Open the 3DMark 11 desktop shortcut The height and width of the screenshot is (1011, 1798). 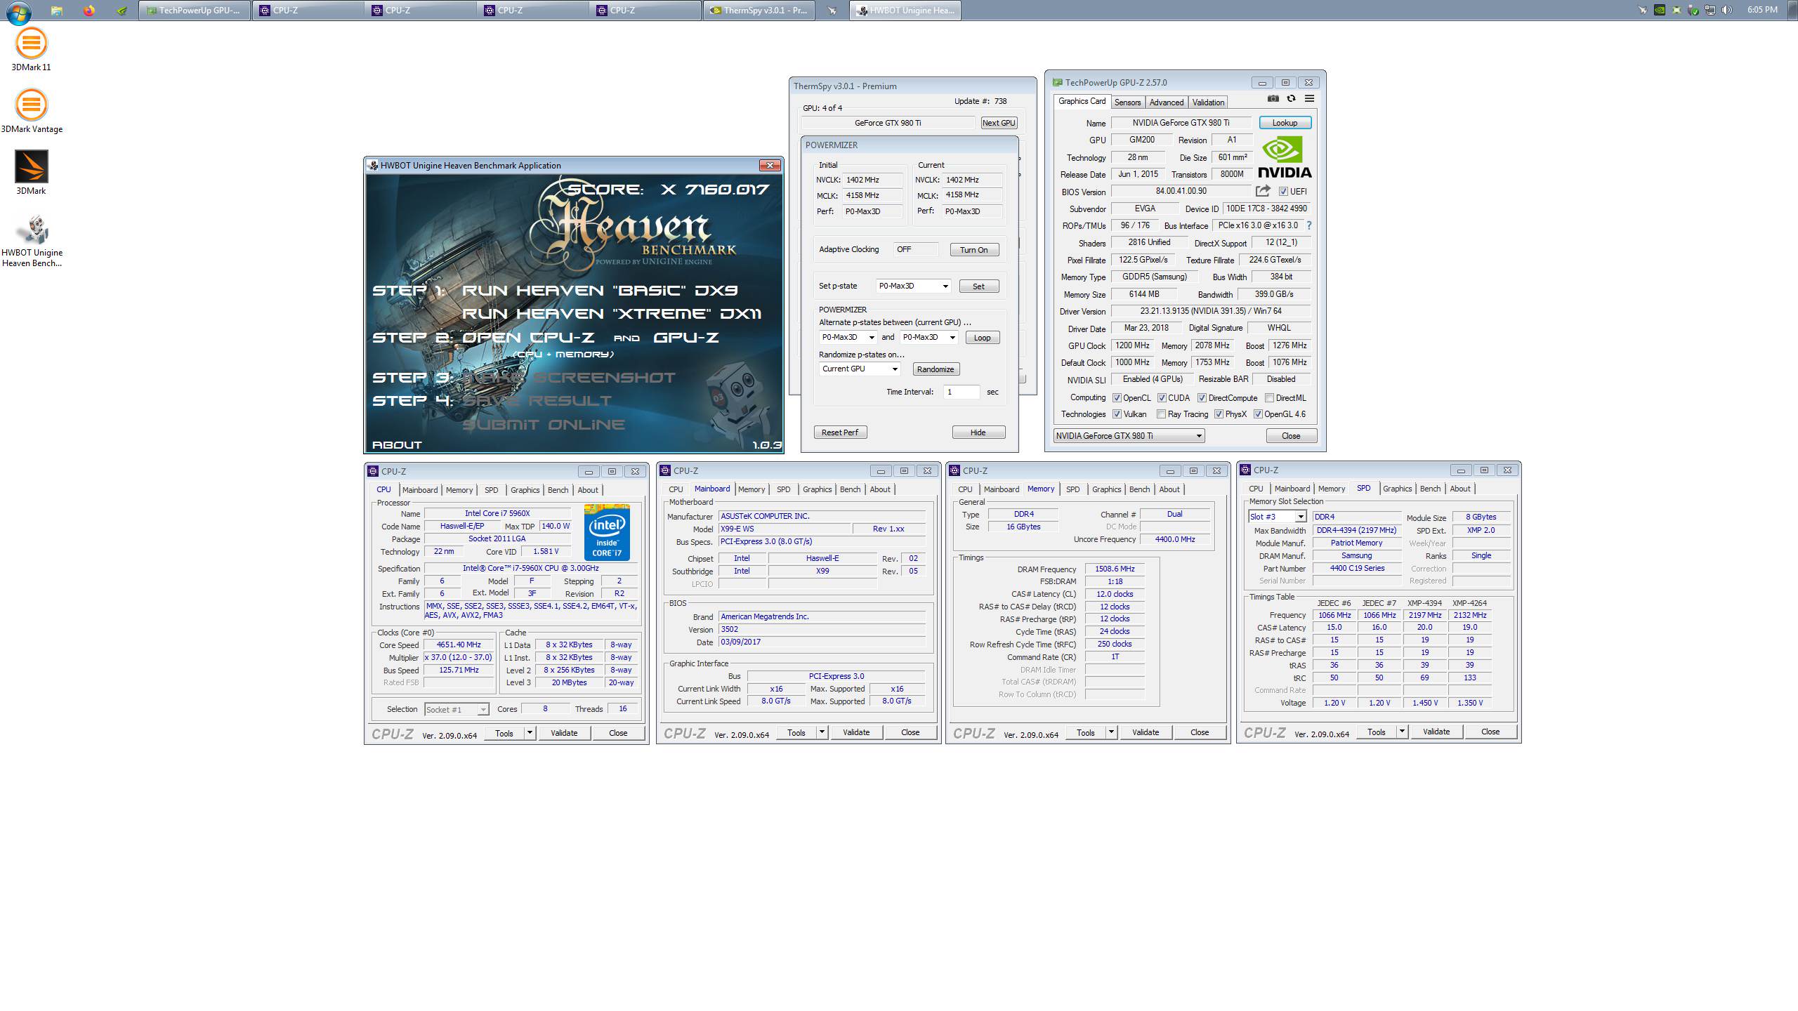(x=31, y=49)
